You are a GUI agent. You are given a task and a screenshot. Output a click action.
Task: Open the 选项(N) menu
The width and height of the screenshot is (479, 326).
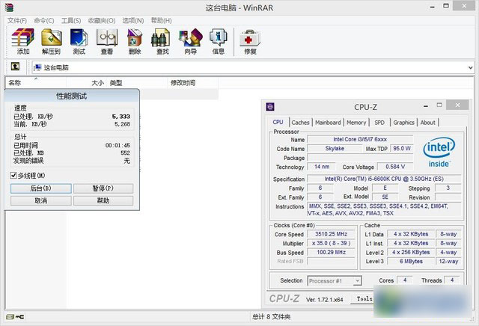pos(133,20)
